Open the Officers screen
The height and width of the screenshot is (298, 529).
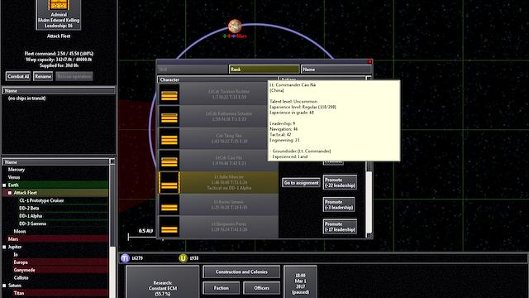(262, 288)
